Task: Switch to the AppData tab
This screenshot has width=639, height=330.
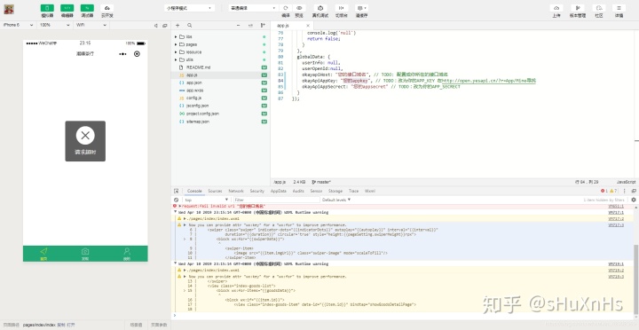Action: [x=279, y=191]
